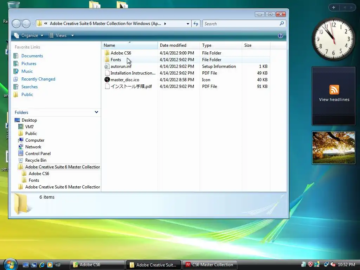Sort by the Type column header
The image size is (360, 270).
(x=221, y=45)
